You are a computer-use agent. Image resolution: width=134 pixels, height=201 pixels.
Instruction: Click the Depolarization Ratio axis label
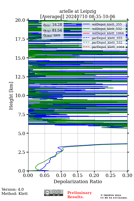coord(78,181)
